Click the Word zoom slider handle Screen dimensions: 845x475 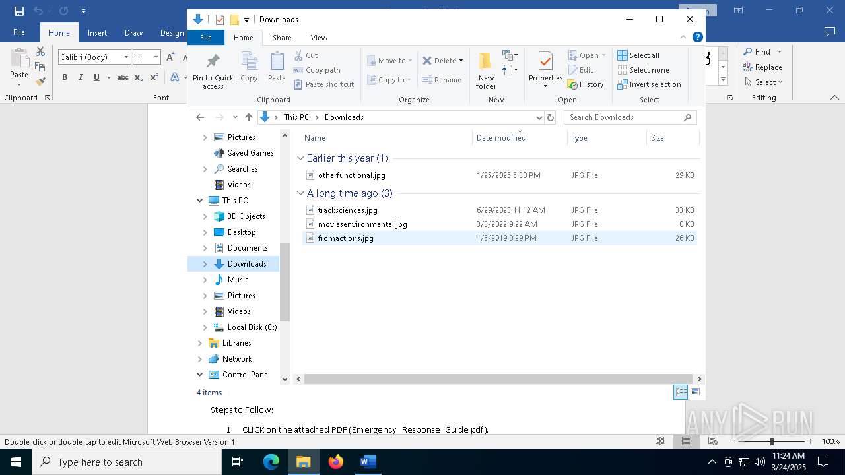click(772, 441)
